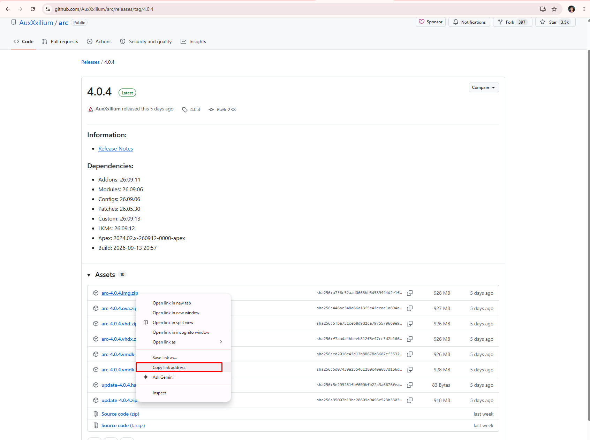The image size is (590, 440).
Task: Open Chrome profile avatar
Action: click(571, 9)
